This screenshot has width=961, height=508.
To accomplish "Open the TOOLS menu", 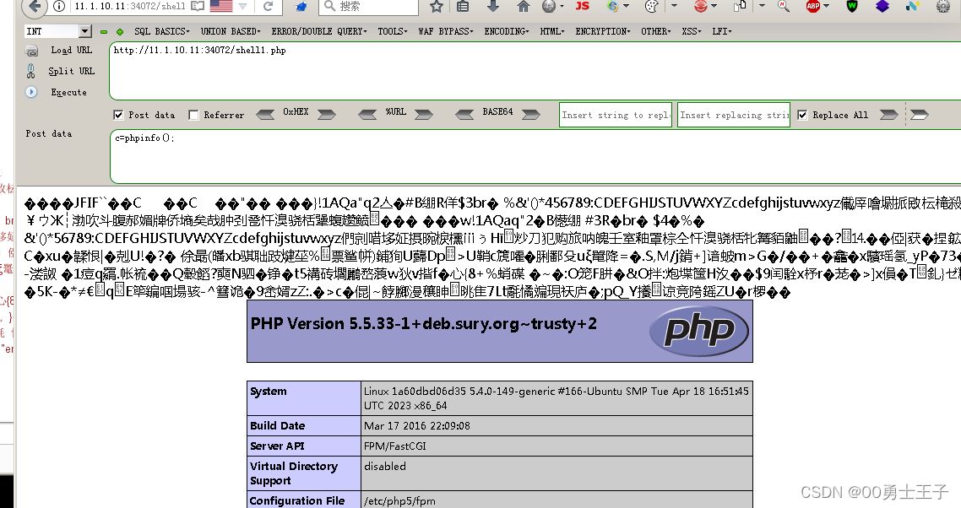I will point(393,31).
